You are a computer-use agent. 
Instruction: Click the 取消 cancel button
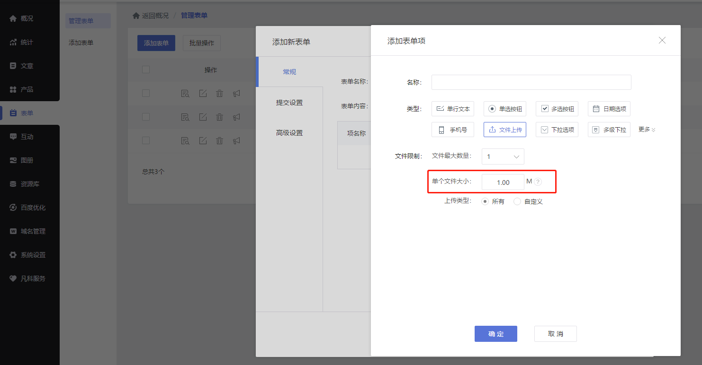tap(556, 334)
